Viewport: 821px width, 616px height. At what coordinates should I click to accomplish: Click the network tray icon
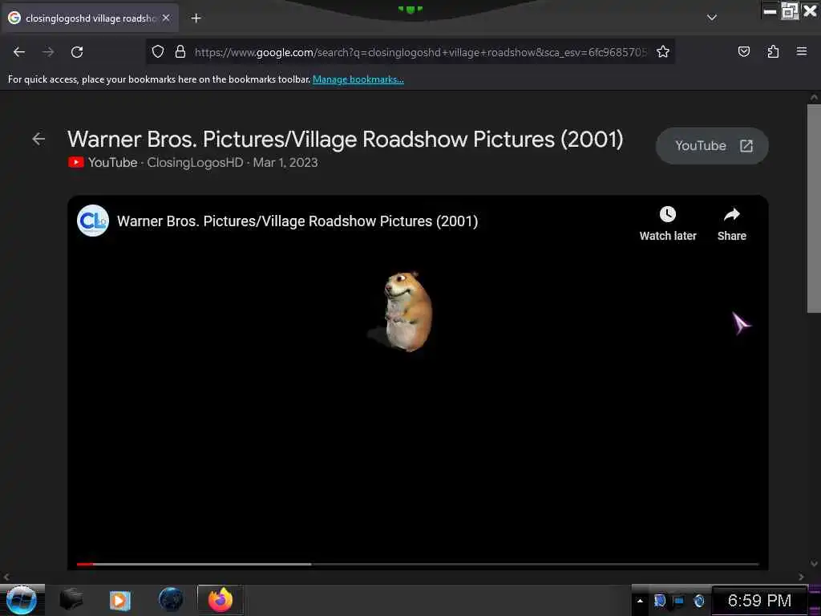click(x=678, y=600)
